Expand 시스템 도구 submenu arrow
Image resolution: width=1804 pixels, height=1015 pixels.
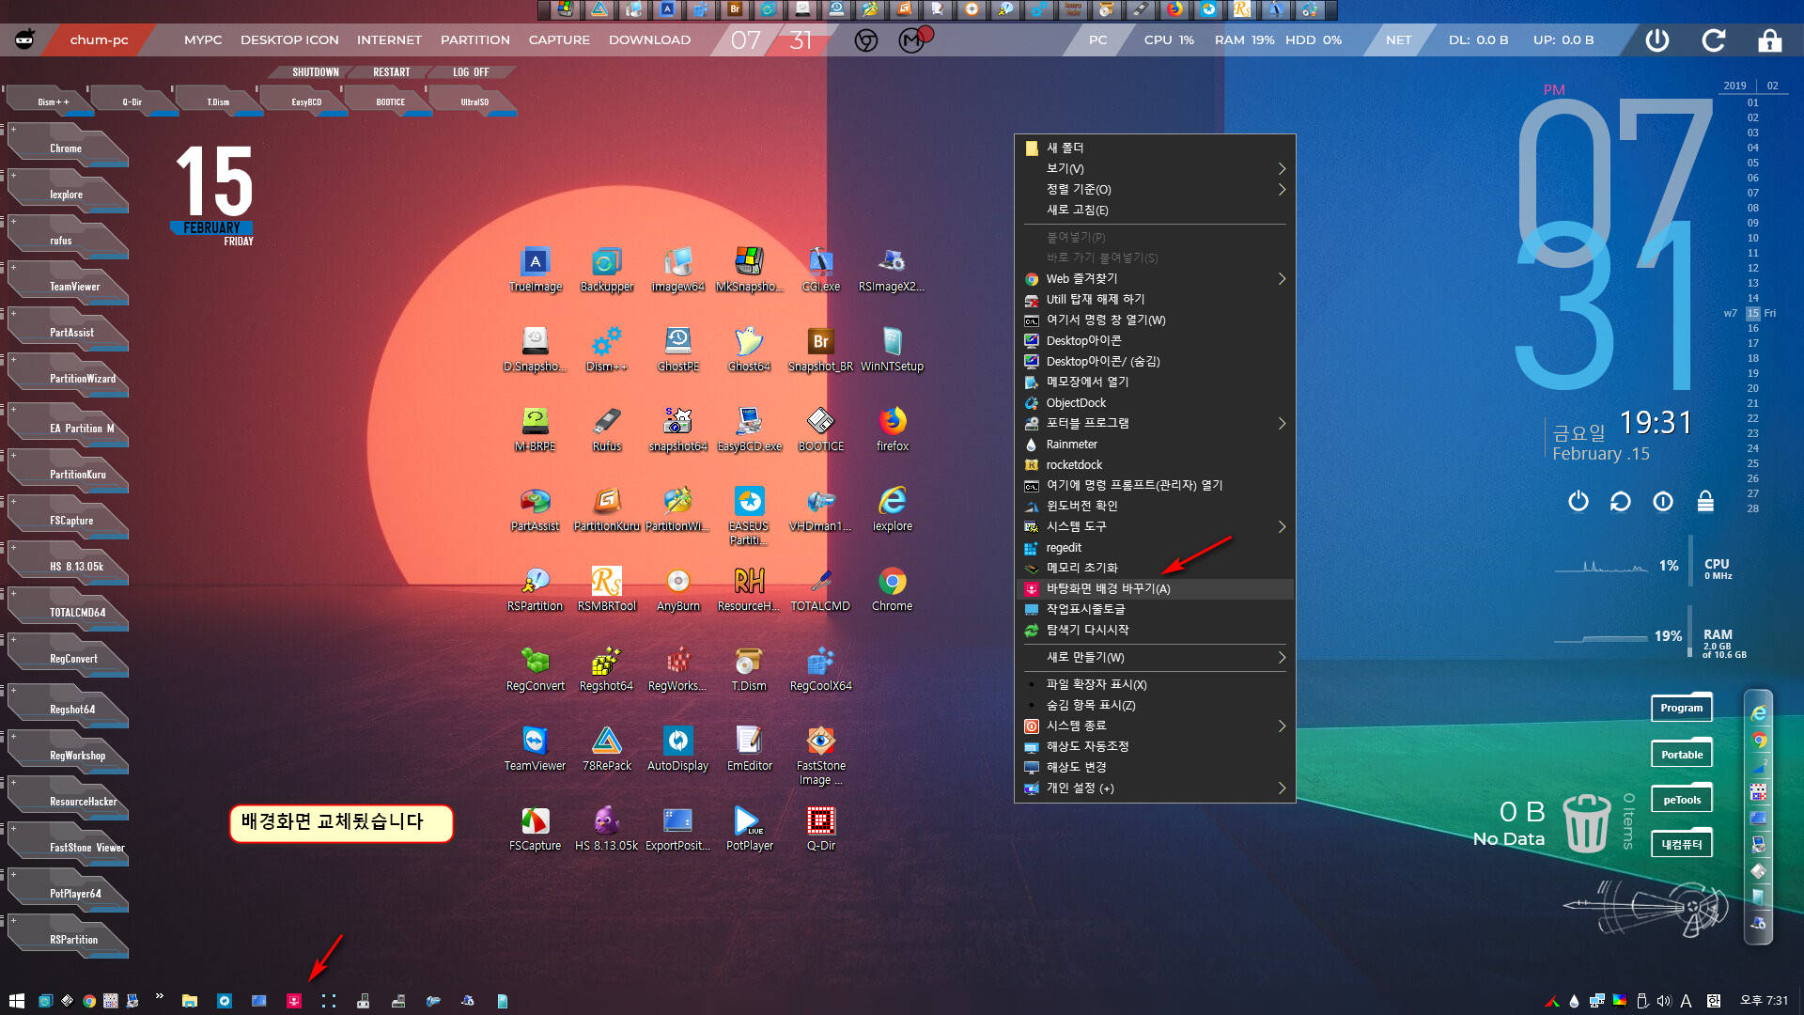[x=1282, y=526]
